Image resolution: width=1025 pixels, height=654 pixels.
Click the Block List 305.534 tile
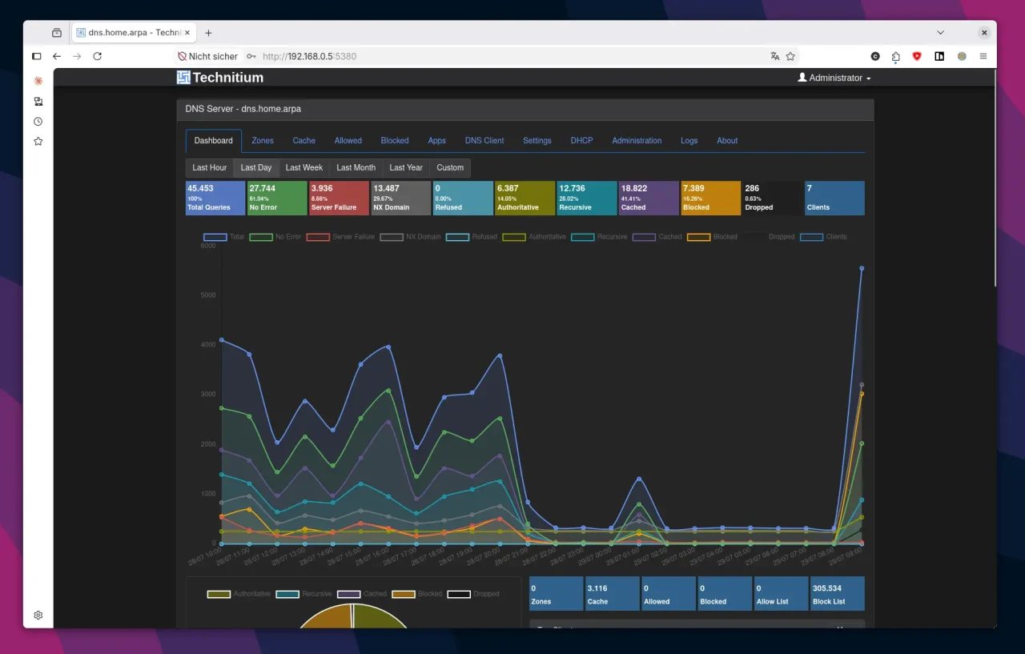(838, 594)
